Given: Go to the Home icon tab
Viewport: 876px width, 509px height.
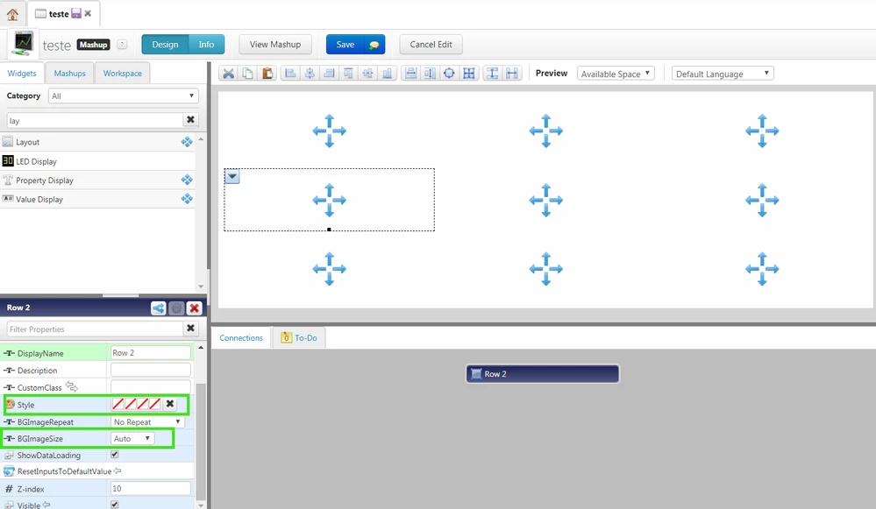Looking at the screenshot, I should point(12,14).
